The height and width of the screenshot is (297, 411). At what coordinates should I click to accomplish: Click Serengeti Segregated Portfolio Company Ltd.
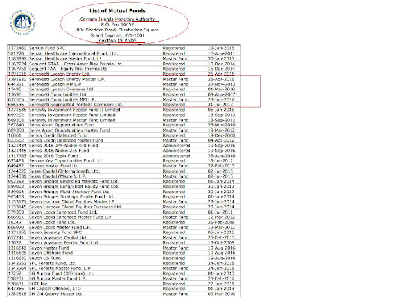click(x=76, y=105)
